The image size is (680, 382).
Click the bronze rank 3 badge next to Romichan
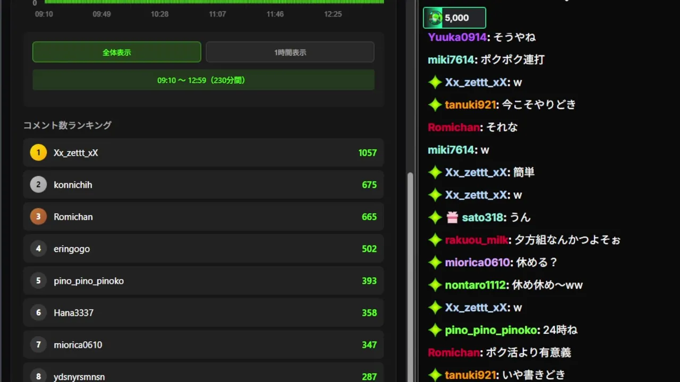(x=38, y=217)
